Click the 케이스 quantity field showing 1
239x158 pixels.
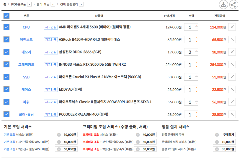click(190, 89)
